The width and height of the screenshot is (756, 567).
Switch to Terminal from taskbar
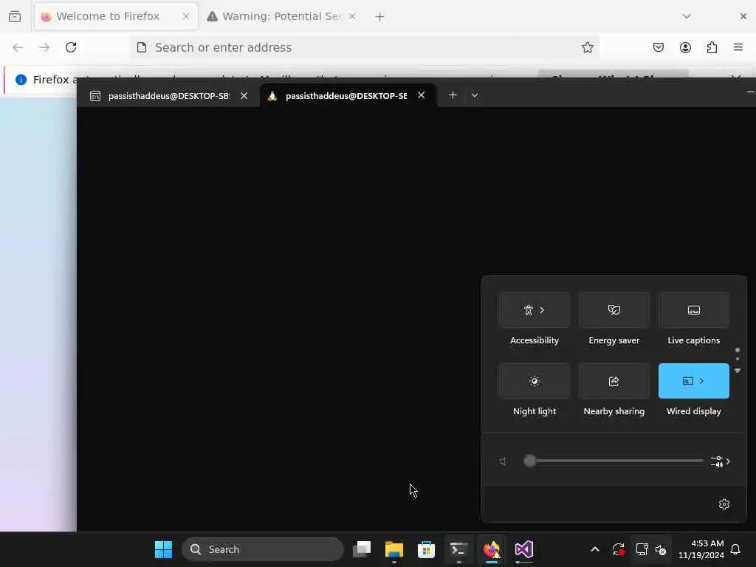(458, 549)
